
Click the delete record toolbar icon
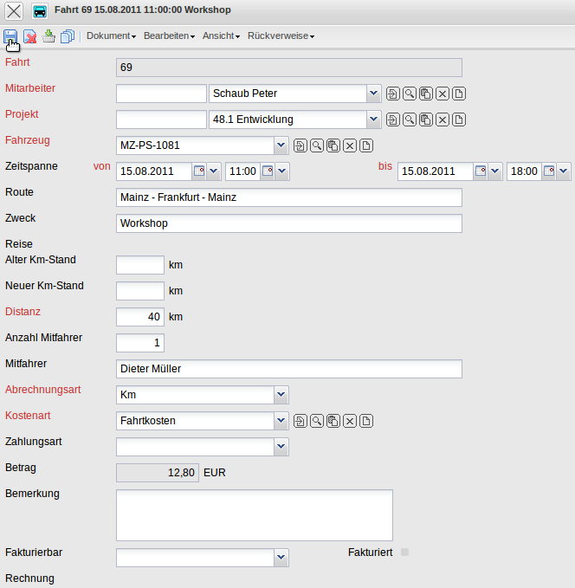click(x=30, y=36)
